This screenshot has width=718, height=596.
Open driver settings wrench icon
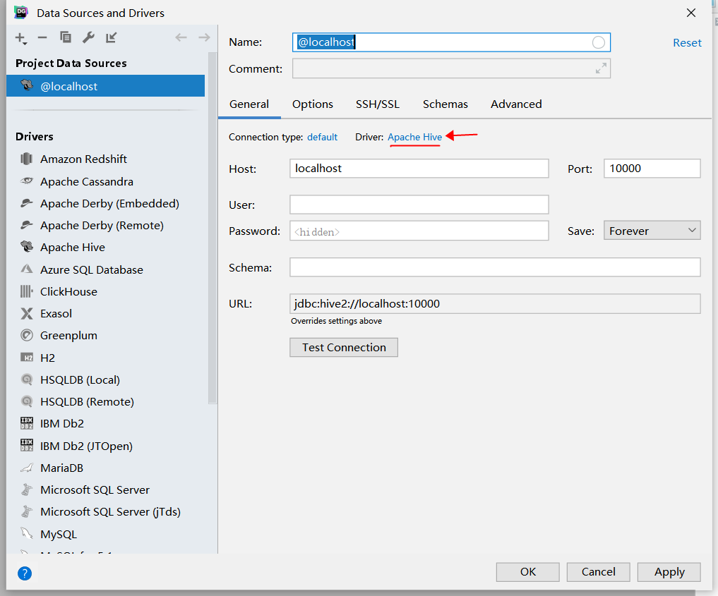click(x=88, y=37)
